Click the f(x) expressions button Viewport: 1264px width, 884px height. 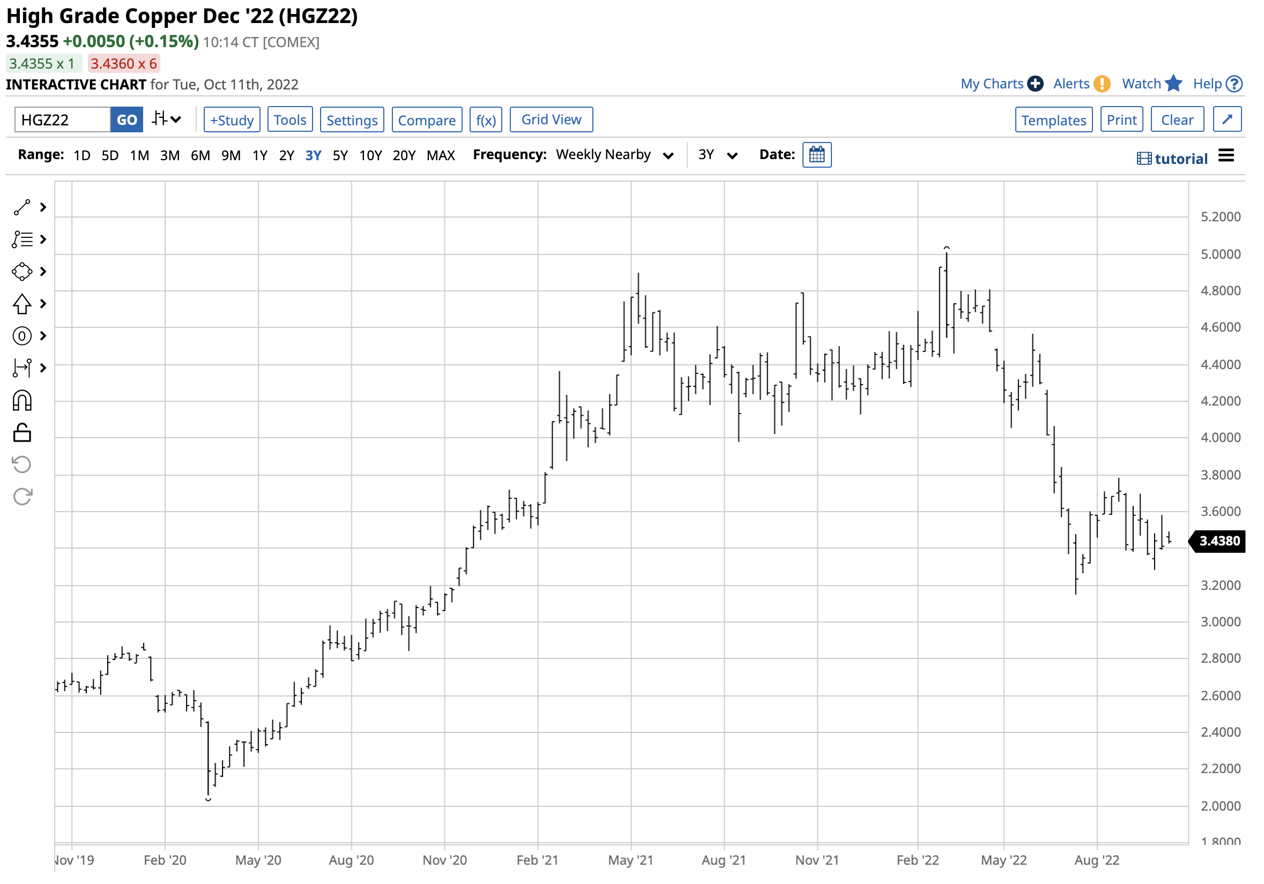(486, 120)
